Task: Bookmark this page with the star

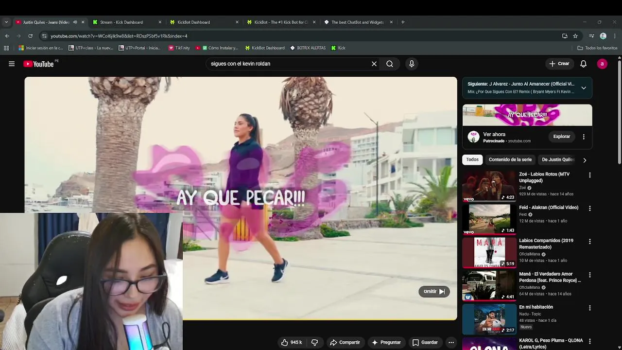Action: point(575,36)
